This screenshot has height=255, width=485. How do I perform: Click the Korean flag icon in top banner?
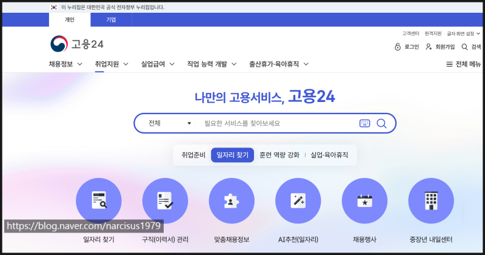54,7
